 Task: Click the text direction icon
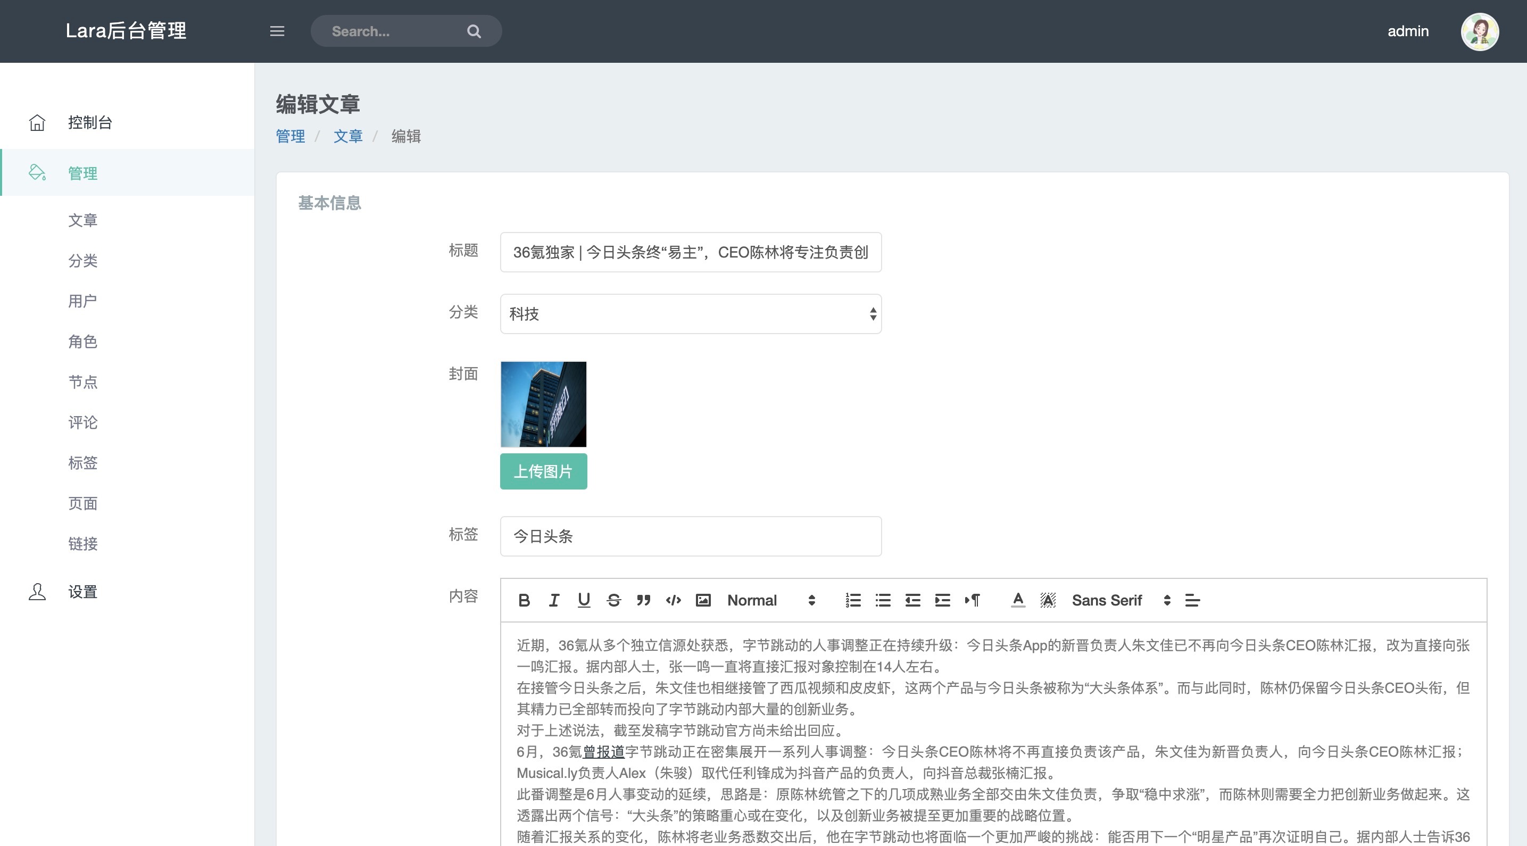pos(972,600)
